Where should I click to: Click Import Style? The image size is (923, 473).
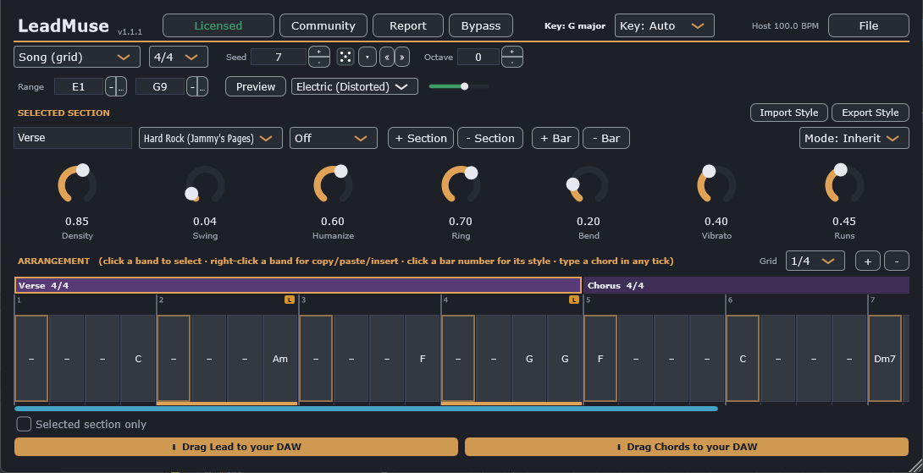789,113
